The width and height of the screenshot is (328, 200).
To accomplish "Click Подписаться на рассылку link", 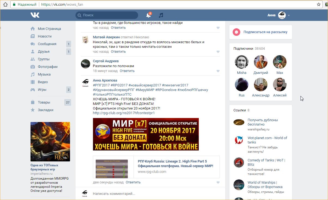I will click(265, 32).
